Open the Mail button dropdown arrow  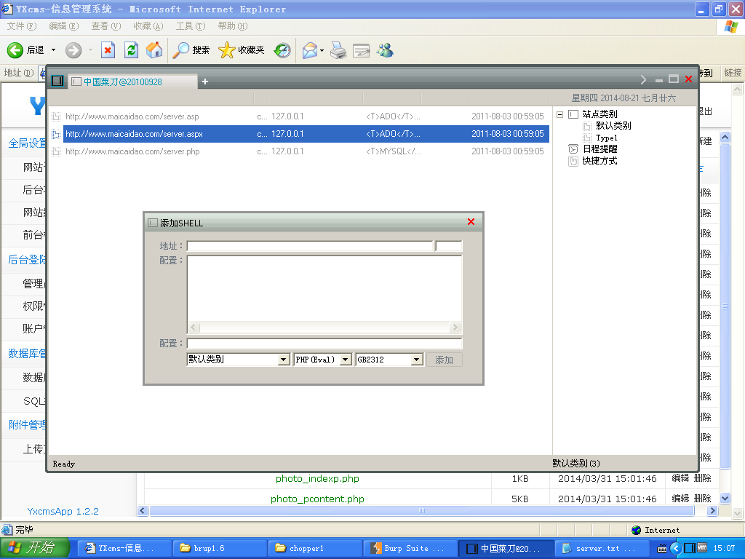(x=322, y=50)
